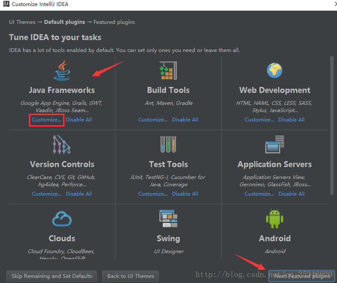Click the Clouds cloud icon
The height and width of the screenshot is (283, 337).
point(62,219)
